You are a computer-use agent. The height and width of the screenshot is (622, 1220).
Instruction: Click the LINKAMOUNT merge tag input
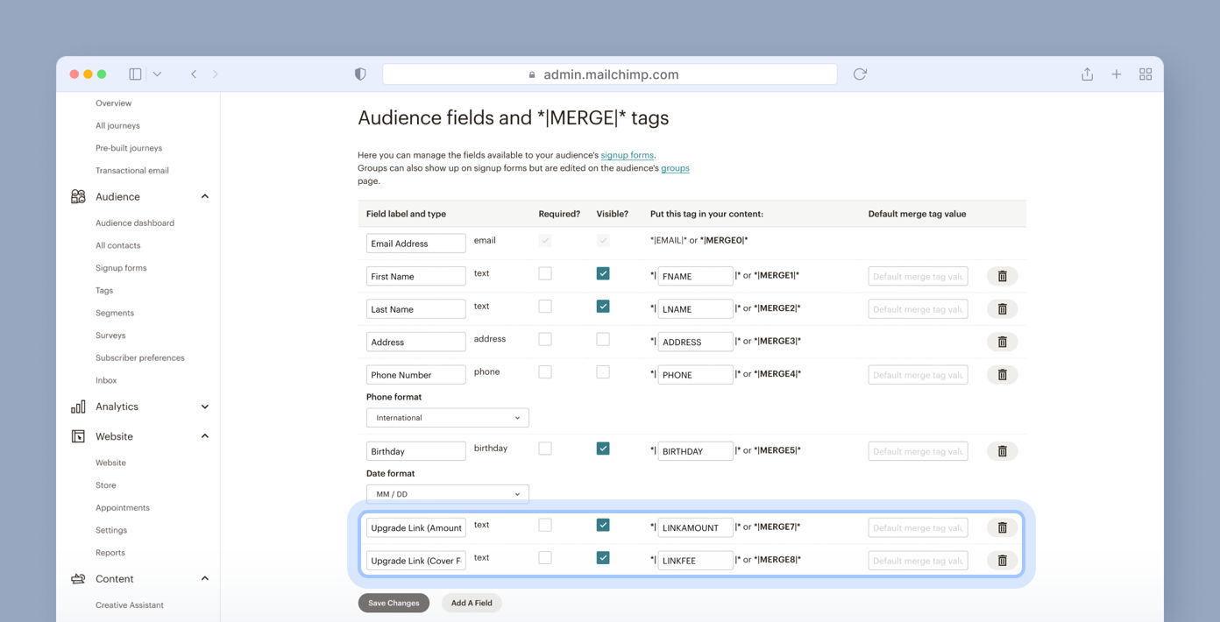tap(695, 527)
